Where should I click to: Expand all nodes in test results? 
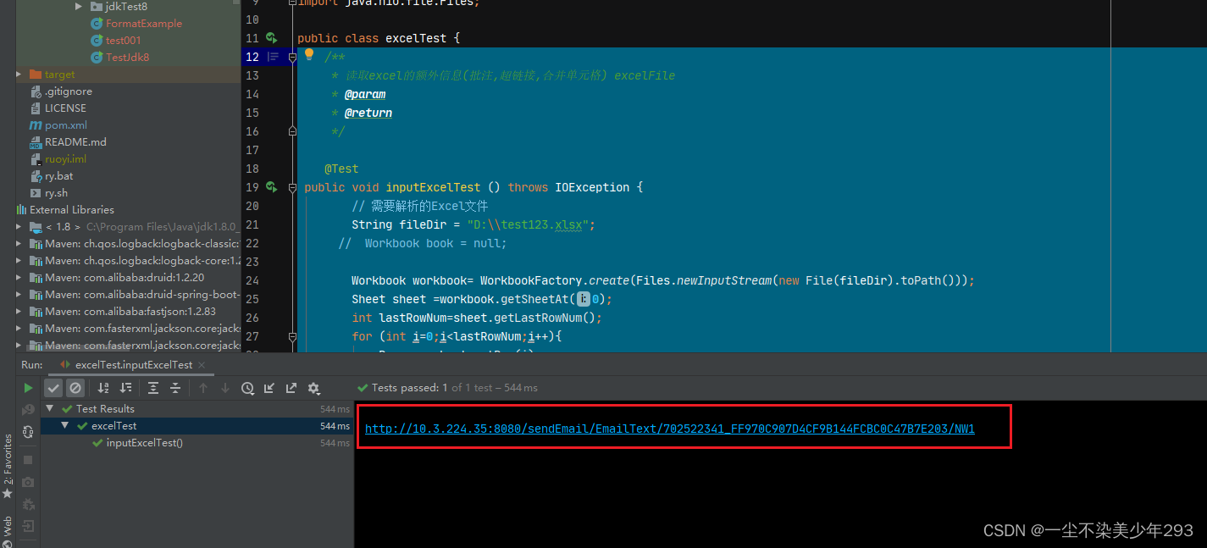[153, 387]
